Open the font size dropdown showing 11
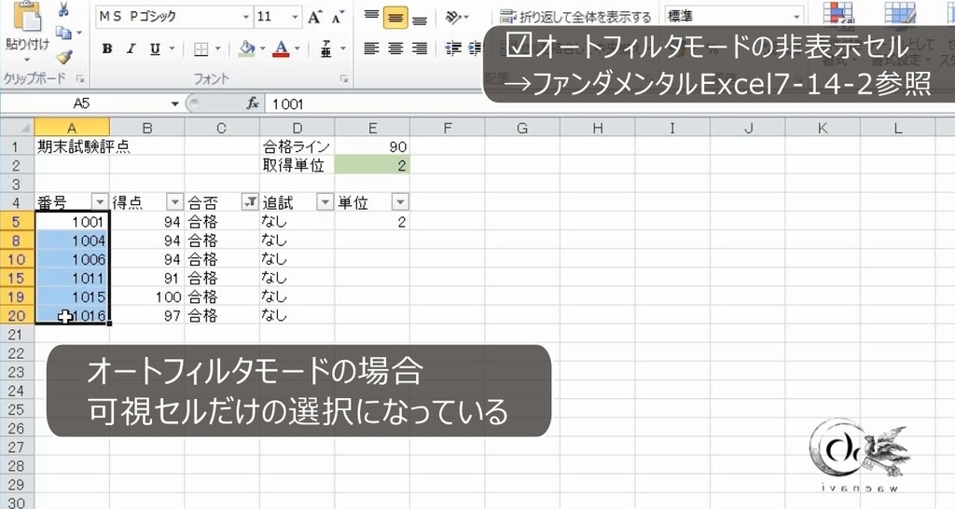 tap(295, 17)
